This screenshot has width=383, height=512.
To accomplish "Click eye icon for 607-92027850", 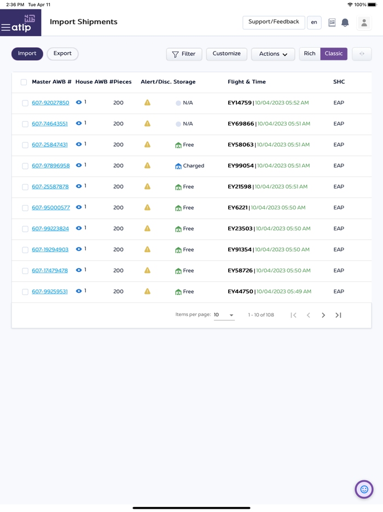I will point(79,102).
